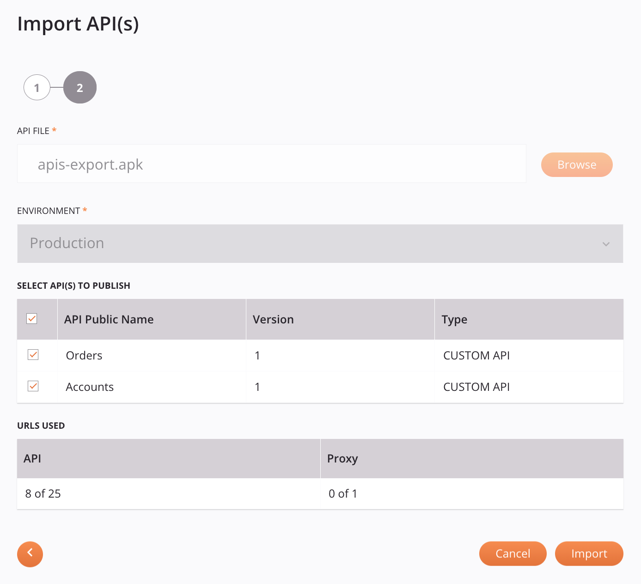The image size is (641, 584).
Task: Select step 2 in the wizard indicator
Action: [x=79, y=87]
